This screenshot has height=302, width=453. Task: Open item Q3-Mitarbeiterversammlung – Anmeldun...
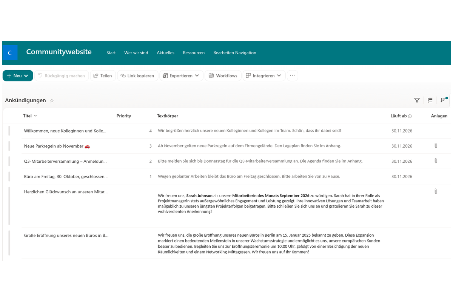65,161
